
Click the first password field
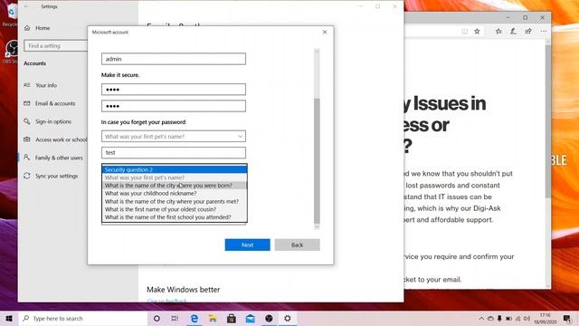[x=174, y=89]
